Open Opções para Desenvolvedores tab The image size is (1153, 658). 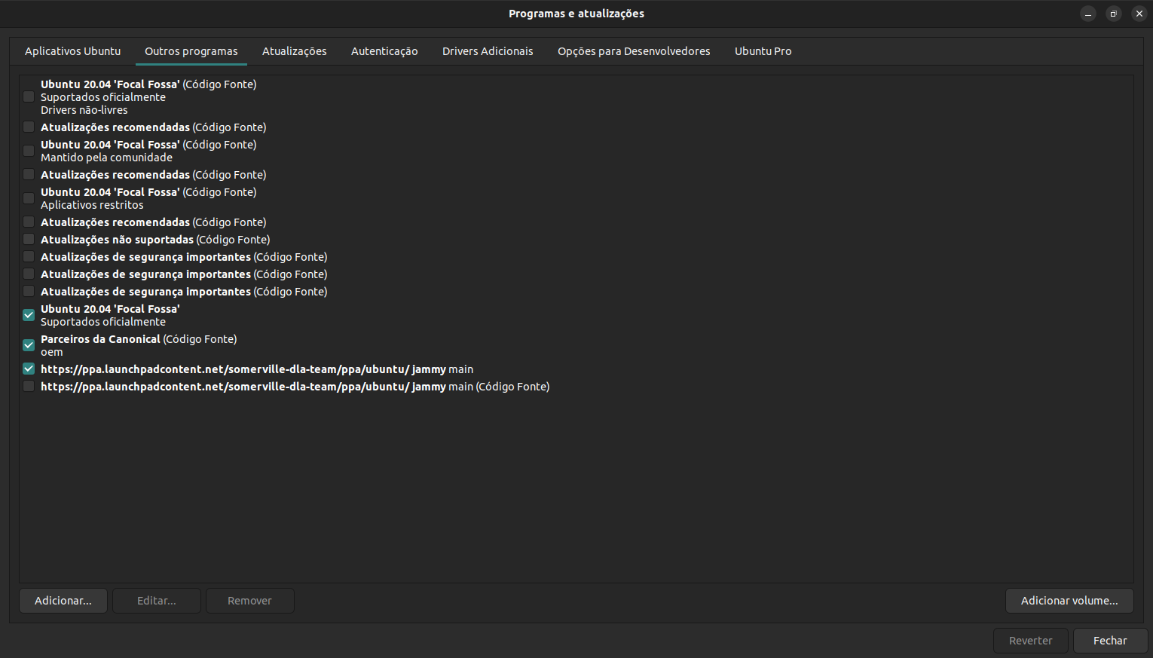coord(634,51)
